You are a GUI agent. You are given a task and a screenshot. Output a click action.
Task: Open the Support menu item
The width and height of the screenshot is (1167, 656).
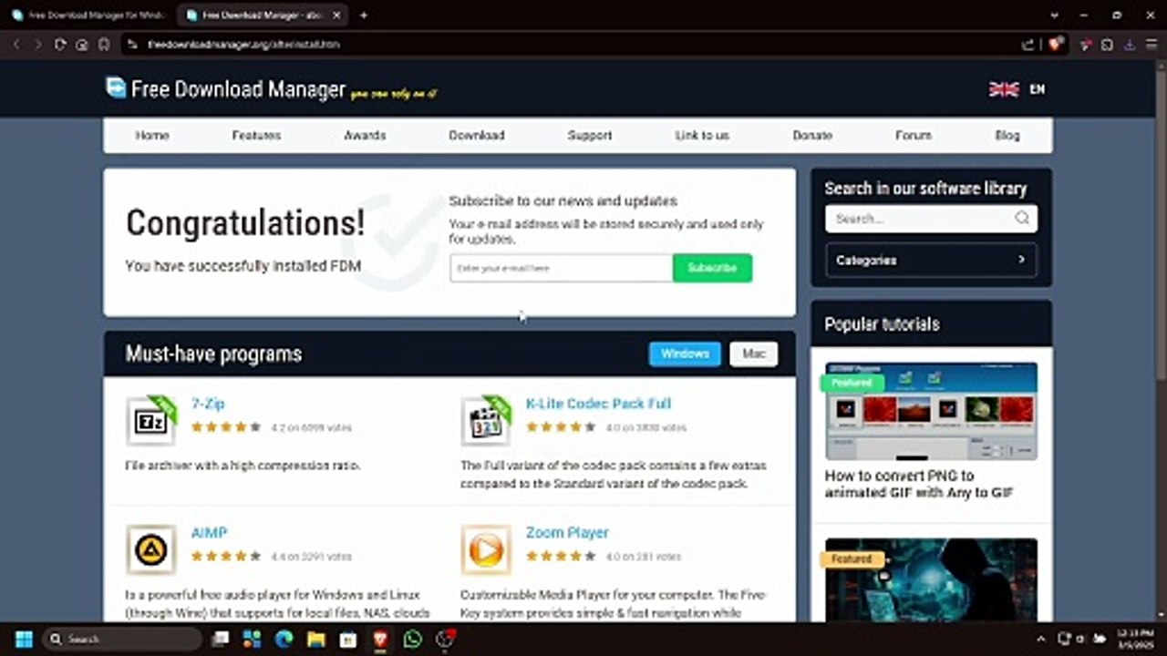click(x=589, y=135)
